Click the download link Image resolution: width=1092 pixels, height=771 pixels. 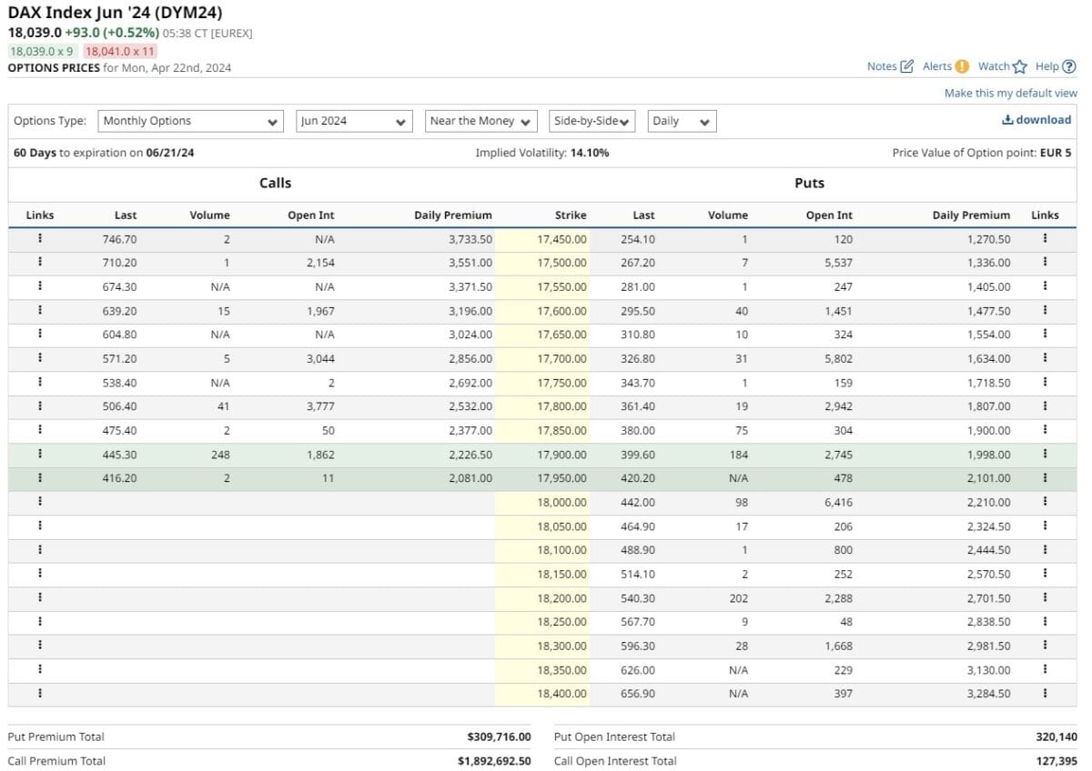coord(1037,119)
